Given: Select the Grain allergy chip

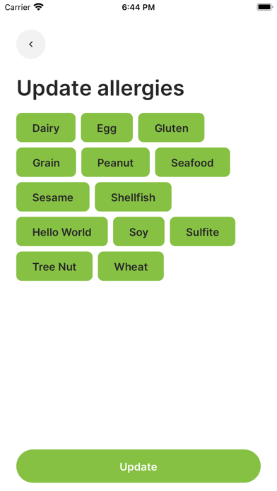Looking at the screenshot, I should [46, 162].
